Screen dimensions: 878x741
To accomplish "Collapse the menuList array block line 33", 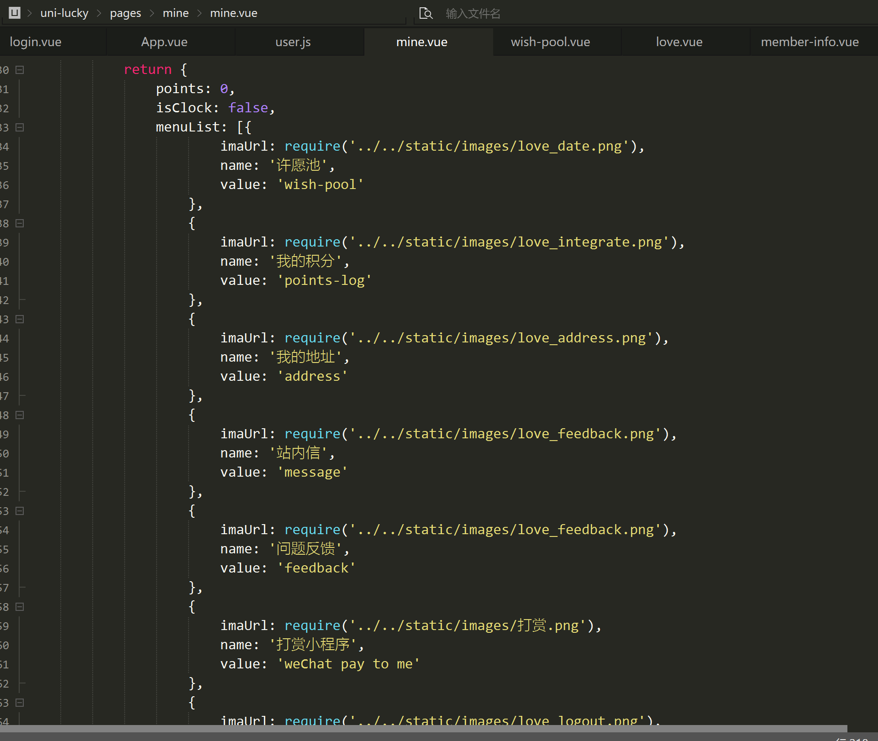I will pyautogui.click(x=19, y=127).
